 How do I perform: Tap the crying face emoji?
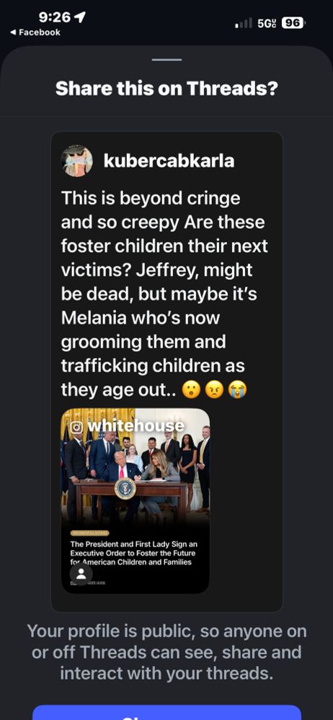click(238, 391)
